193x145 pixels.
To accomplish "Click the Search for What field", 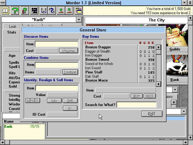I will click(137, 105).
